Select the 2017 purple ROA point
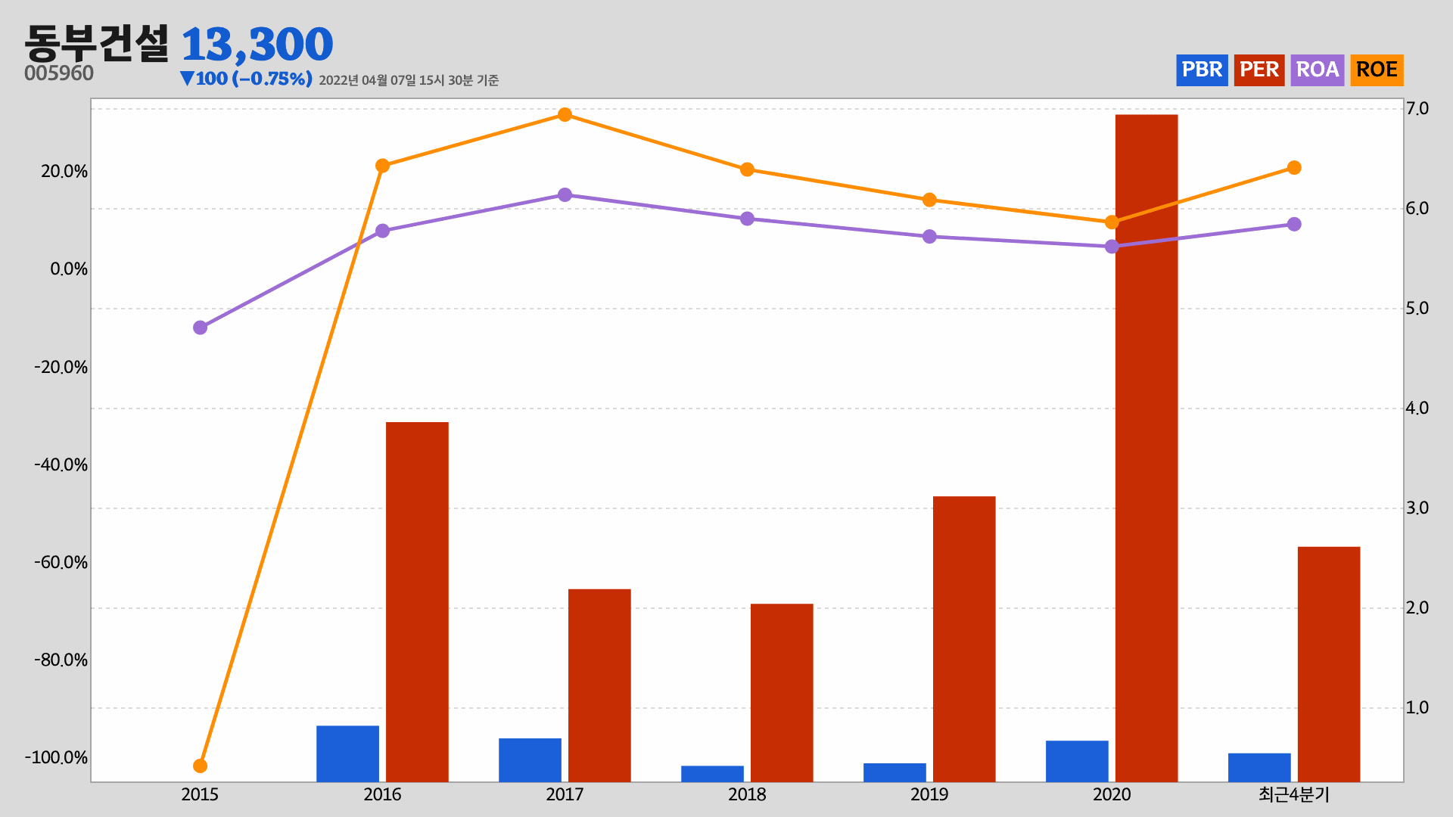 (x=565, y=195)
